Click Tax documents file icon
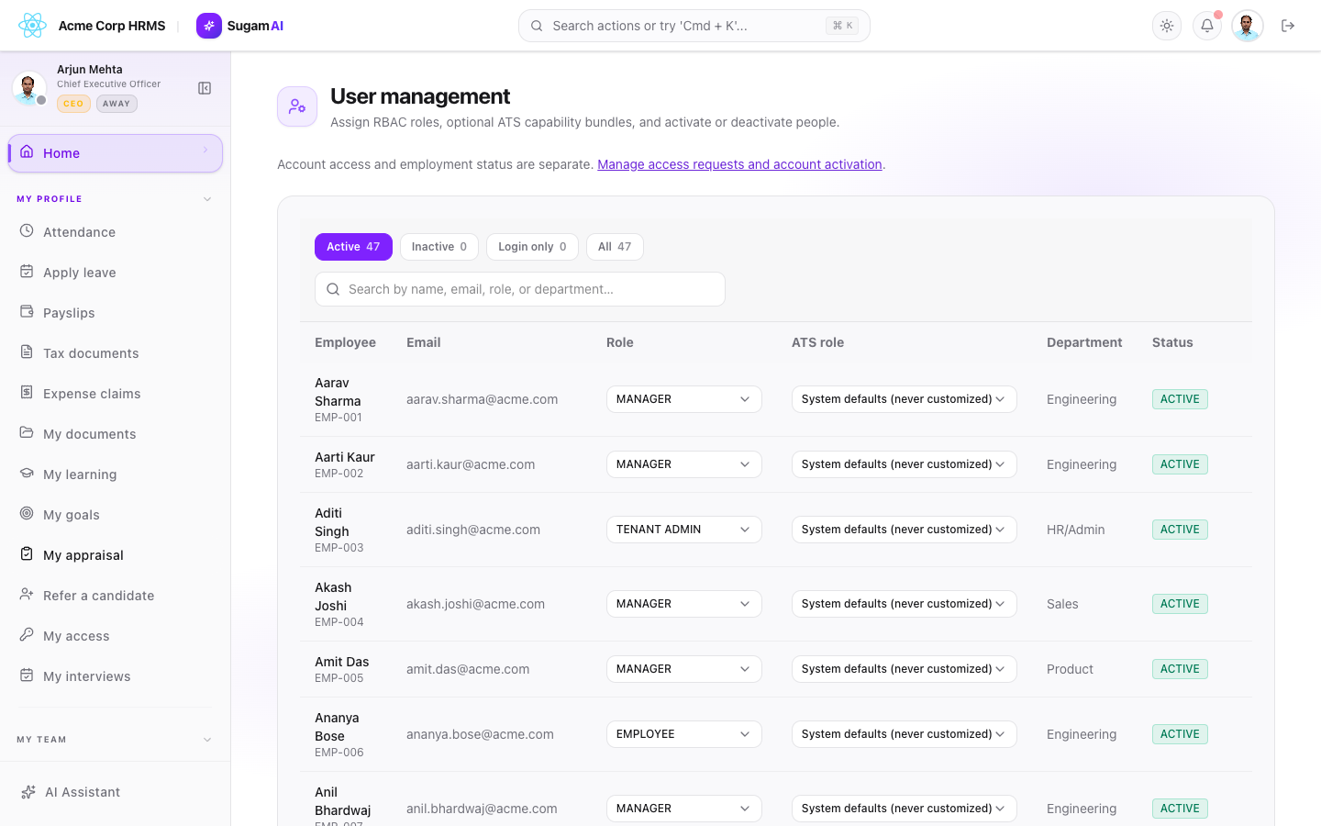This screenshot has height=826, width=1321. 27,352
